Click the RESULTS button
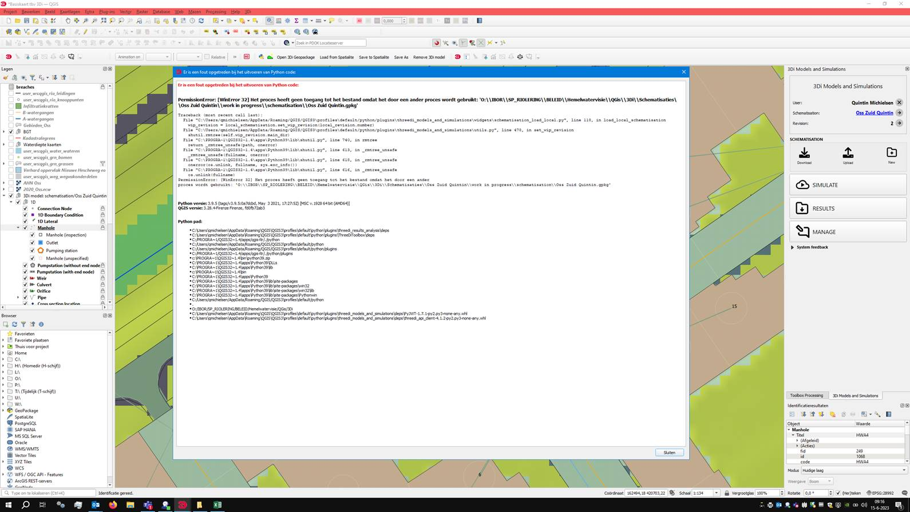 (848, 208)
